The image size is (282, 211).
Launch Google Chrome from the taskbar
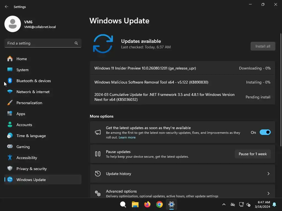[159, 204]
